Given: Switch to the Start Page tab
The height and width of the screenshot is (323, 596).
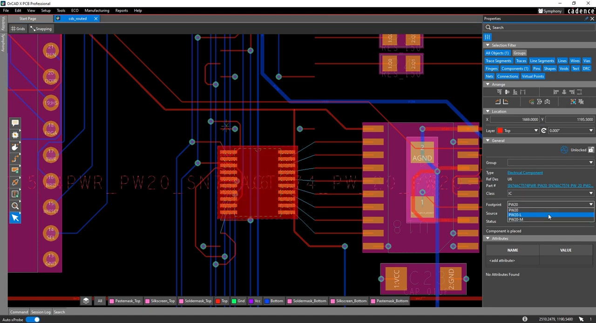Looking at the screenshot, I should tap(27, 19).
